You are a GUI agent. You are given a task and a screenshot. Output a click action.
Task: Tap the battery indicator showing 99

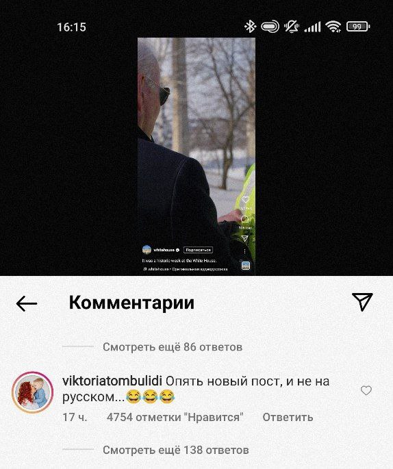(x=358, y=27)
